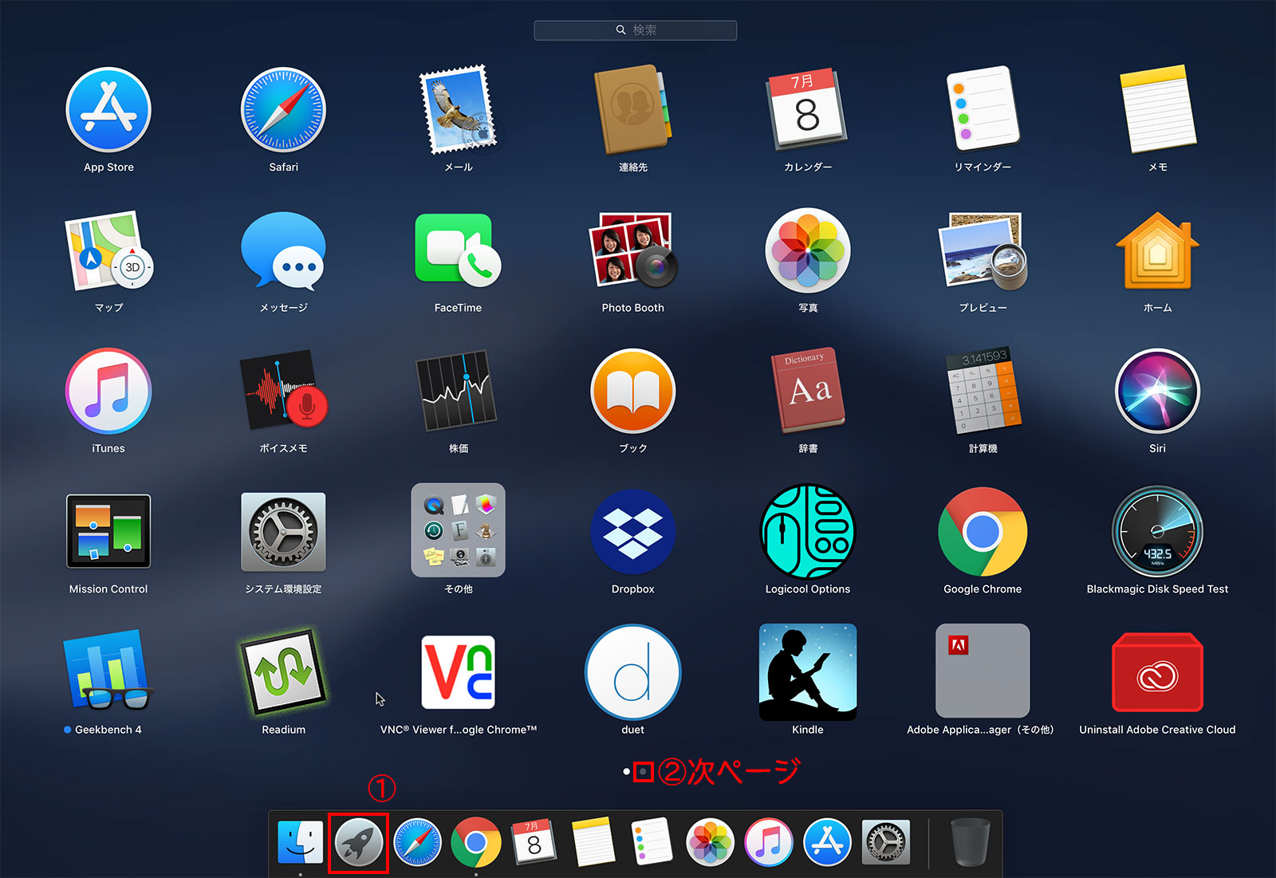Launch Safari from the Launchpad grid

pos(283,110)
